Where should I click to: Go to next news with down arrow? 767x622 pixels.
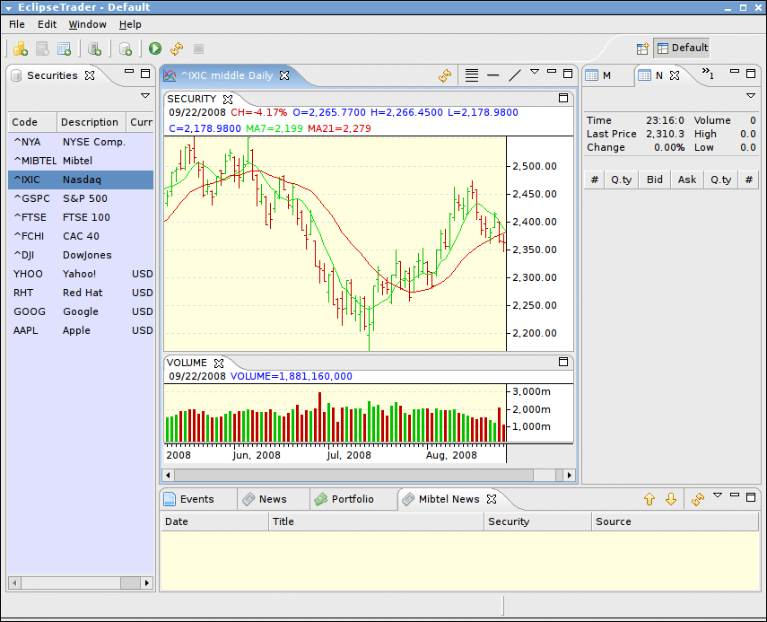[x=671, y=499]
